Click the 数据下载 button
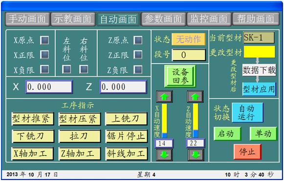 click(259, 70)
